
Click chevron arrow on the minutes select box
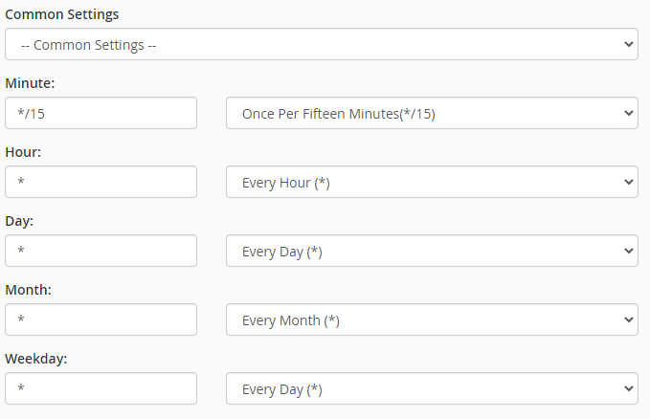[628, 113]
